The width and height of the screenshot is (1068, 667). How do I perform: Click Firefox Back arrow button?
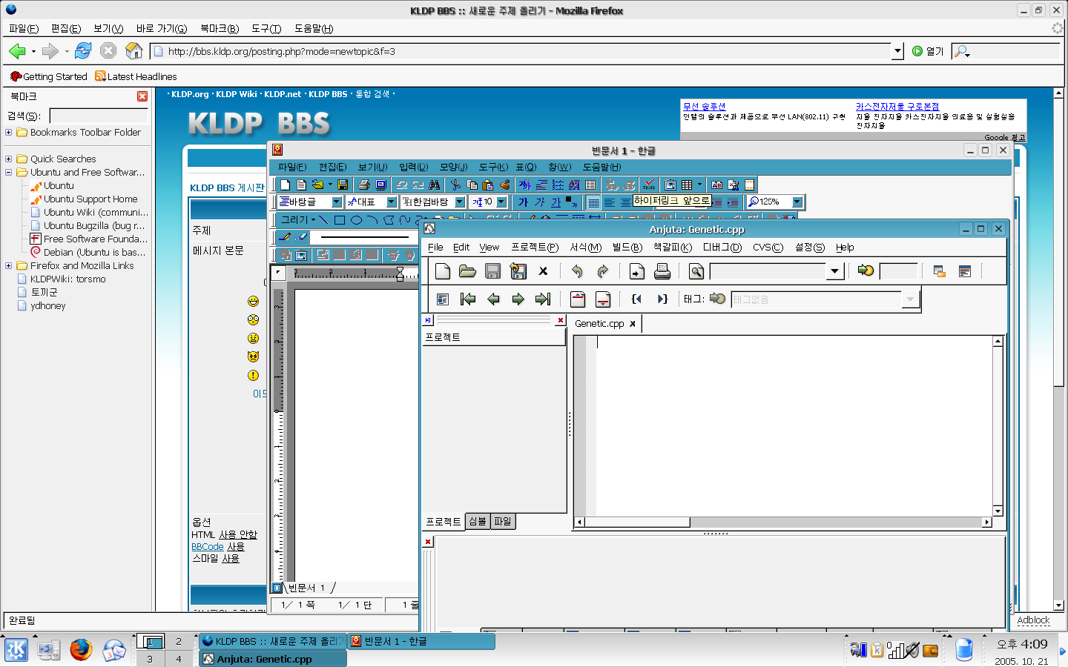17,50
